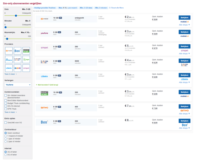Expand Alle shops in Lebara row
The image size is (211, 160).
point(184,82)
